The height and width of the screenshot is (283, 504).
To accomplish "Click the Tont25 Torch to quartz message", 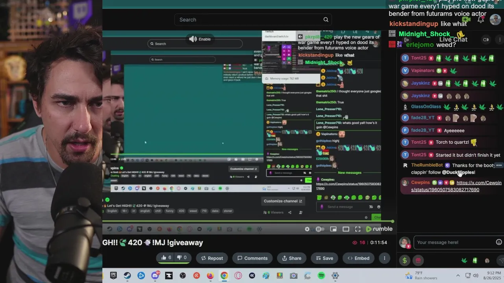I will coord(452,142).
